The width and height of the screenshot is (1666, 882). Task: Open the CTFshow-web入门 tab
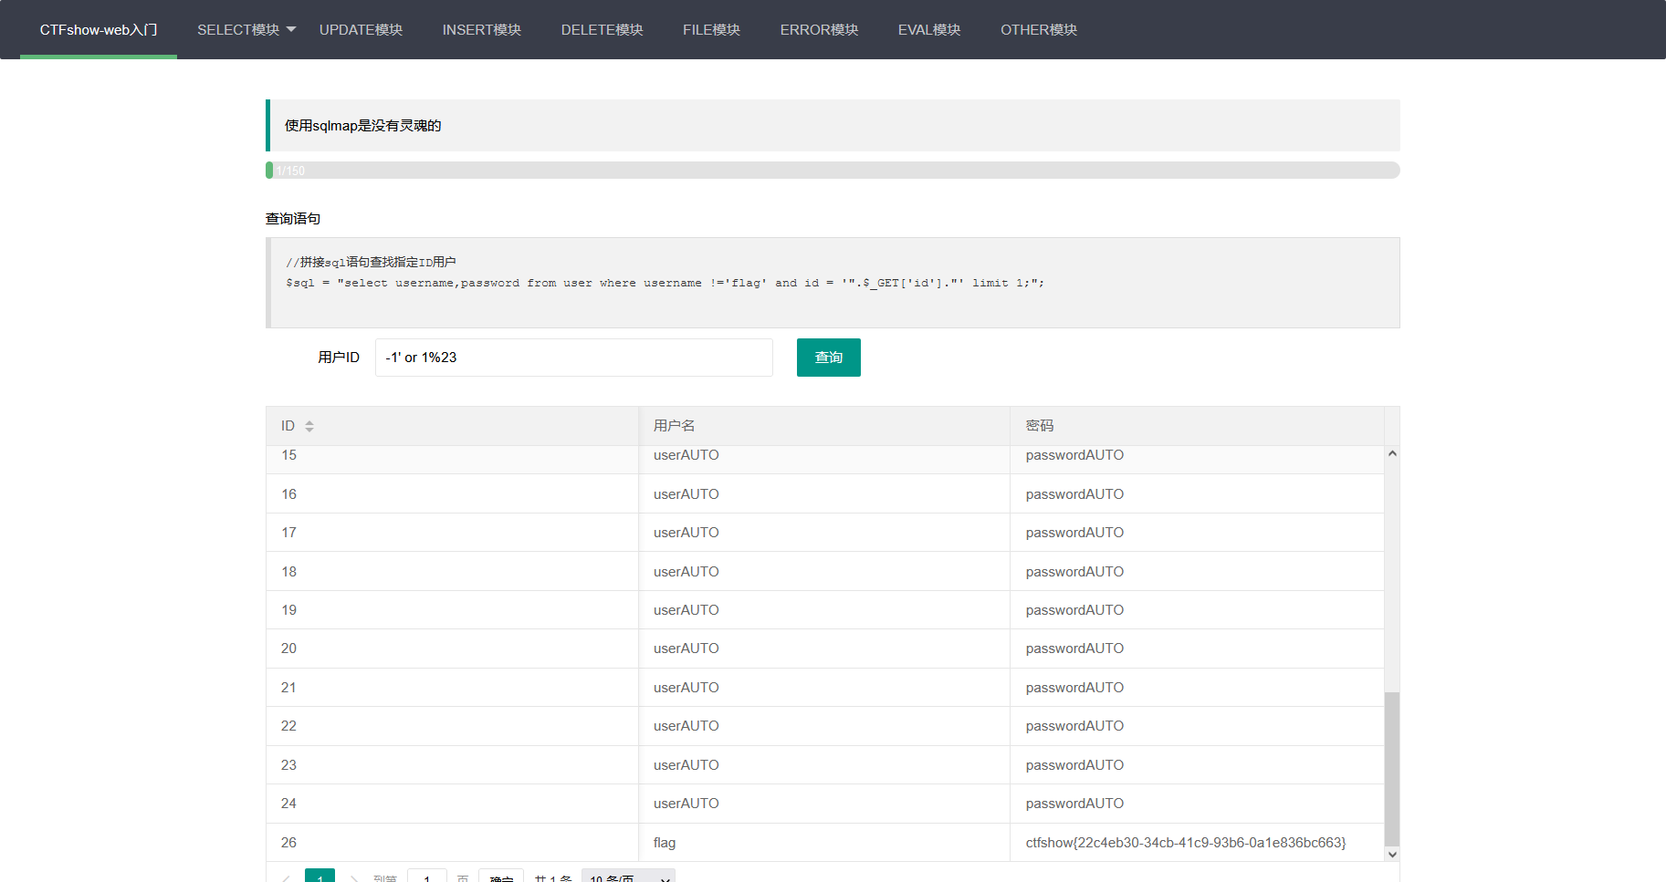[99, 30]
